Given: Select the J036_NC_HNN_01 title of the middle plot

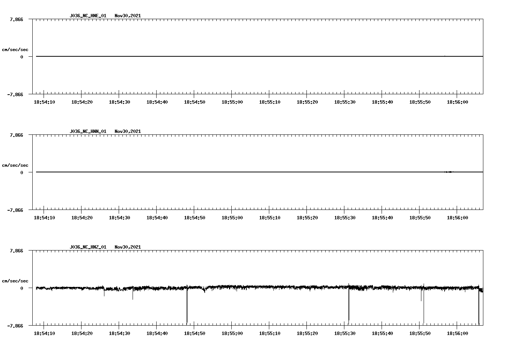Looking at the screenshot, I should [88, 131].
